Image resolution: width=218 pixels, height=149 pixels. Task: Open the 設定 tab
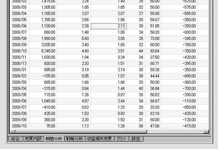136,139
